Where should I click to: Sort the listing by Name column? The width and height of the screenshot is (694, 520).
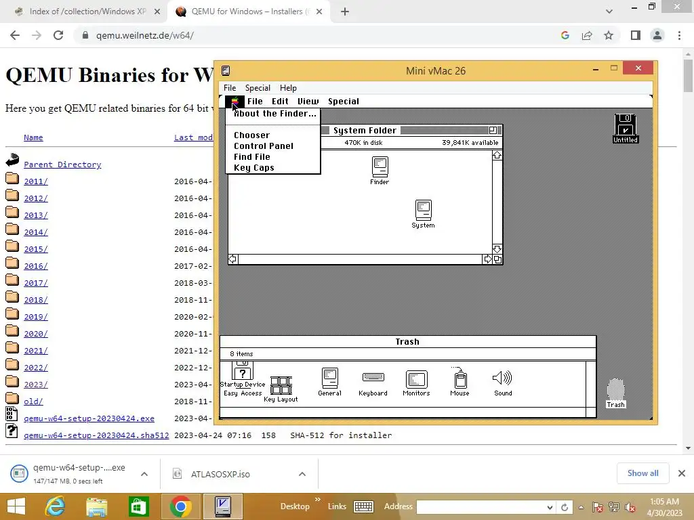33,137
